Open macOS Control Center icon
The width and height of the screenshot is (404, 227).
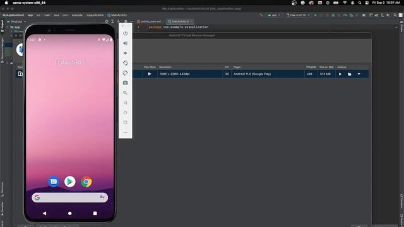(367, 3)
